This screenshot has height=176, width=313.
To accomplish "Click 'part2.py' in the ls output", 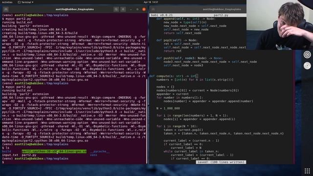I will point(29,155).
